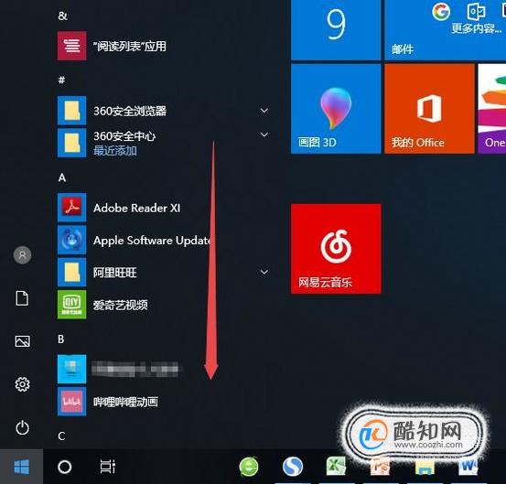Click the Windows Start button
The width and height of the screenshot is (506, 484).
(22, 467)
